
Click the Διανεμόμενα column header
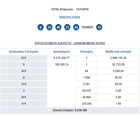point(62,52)
